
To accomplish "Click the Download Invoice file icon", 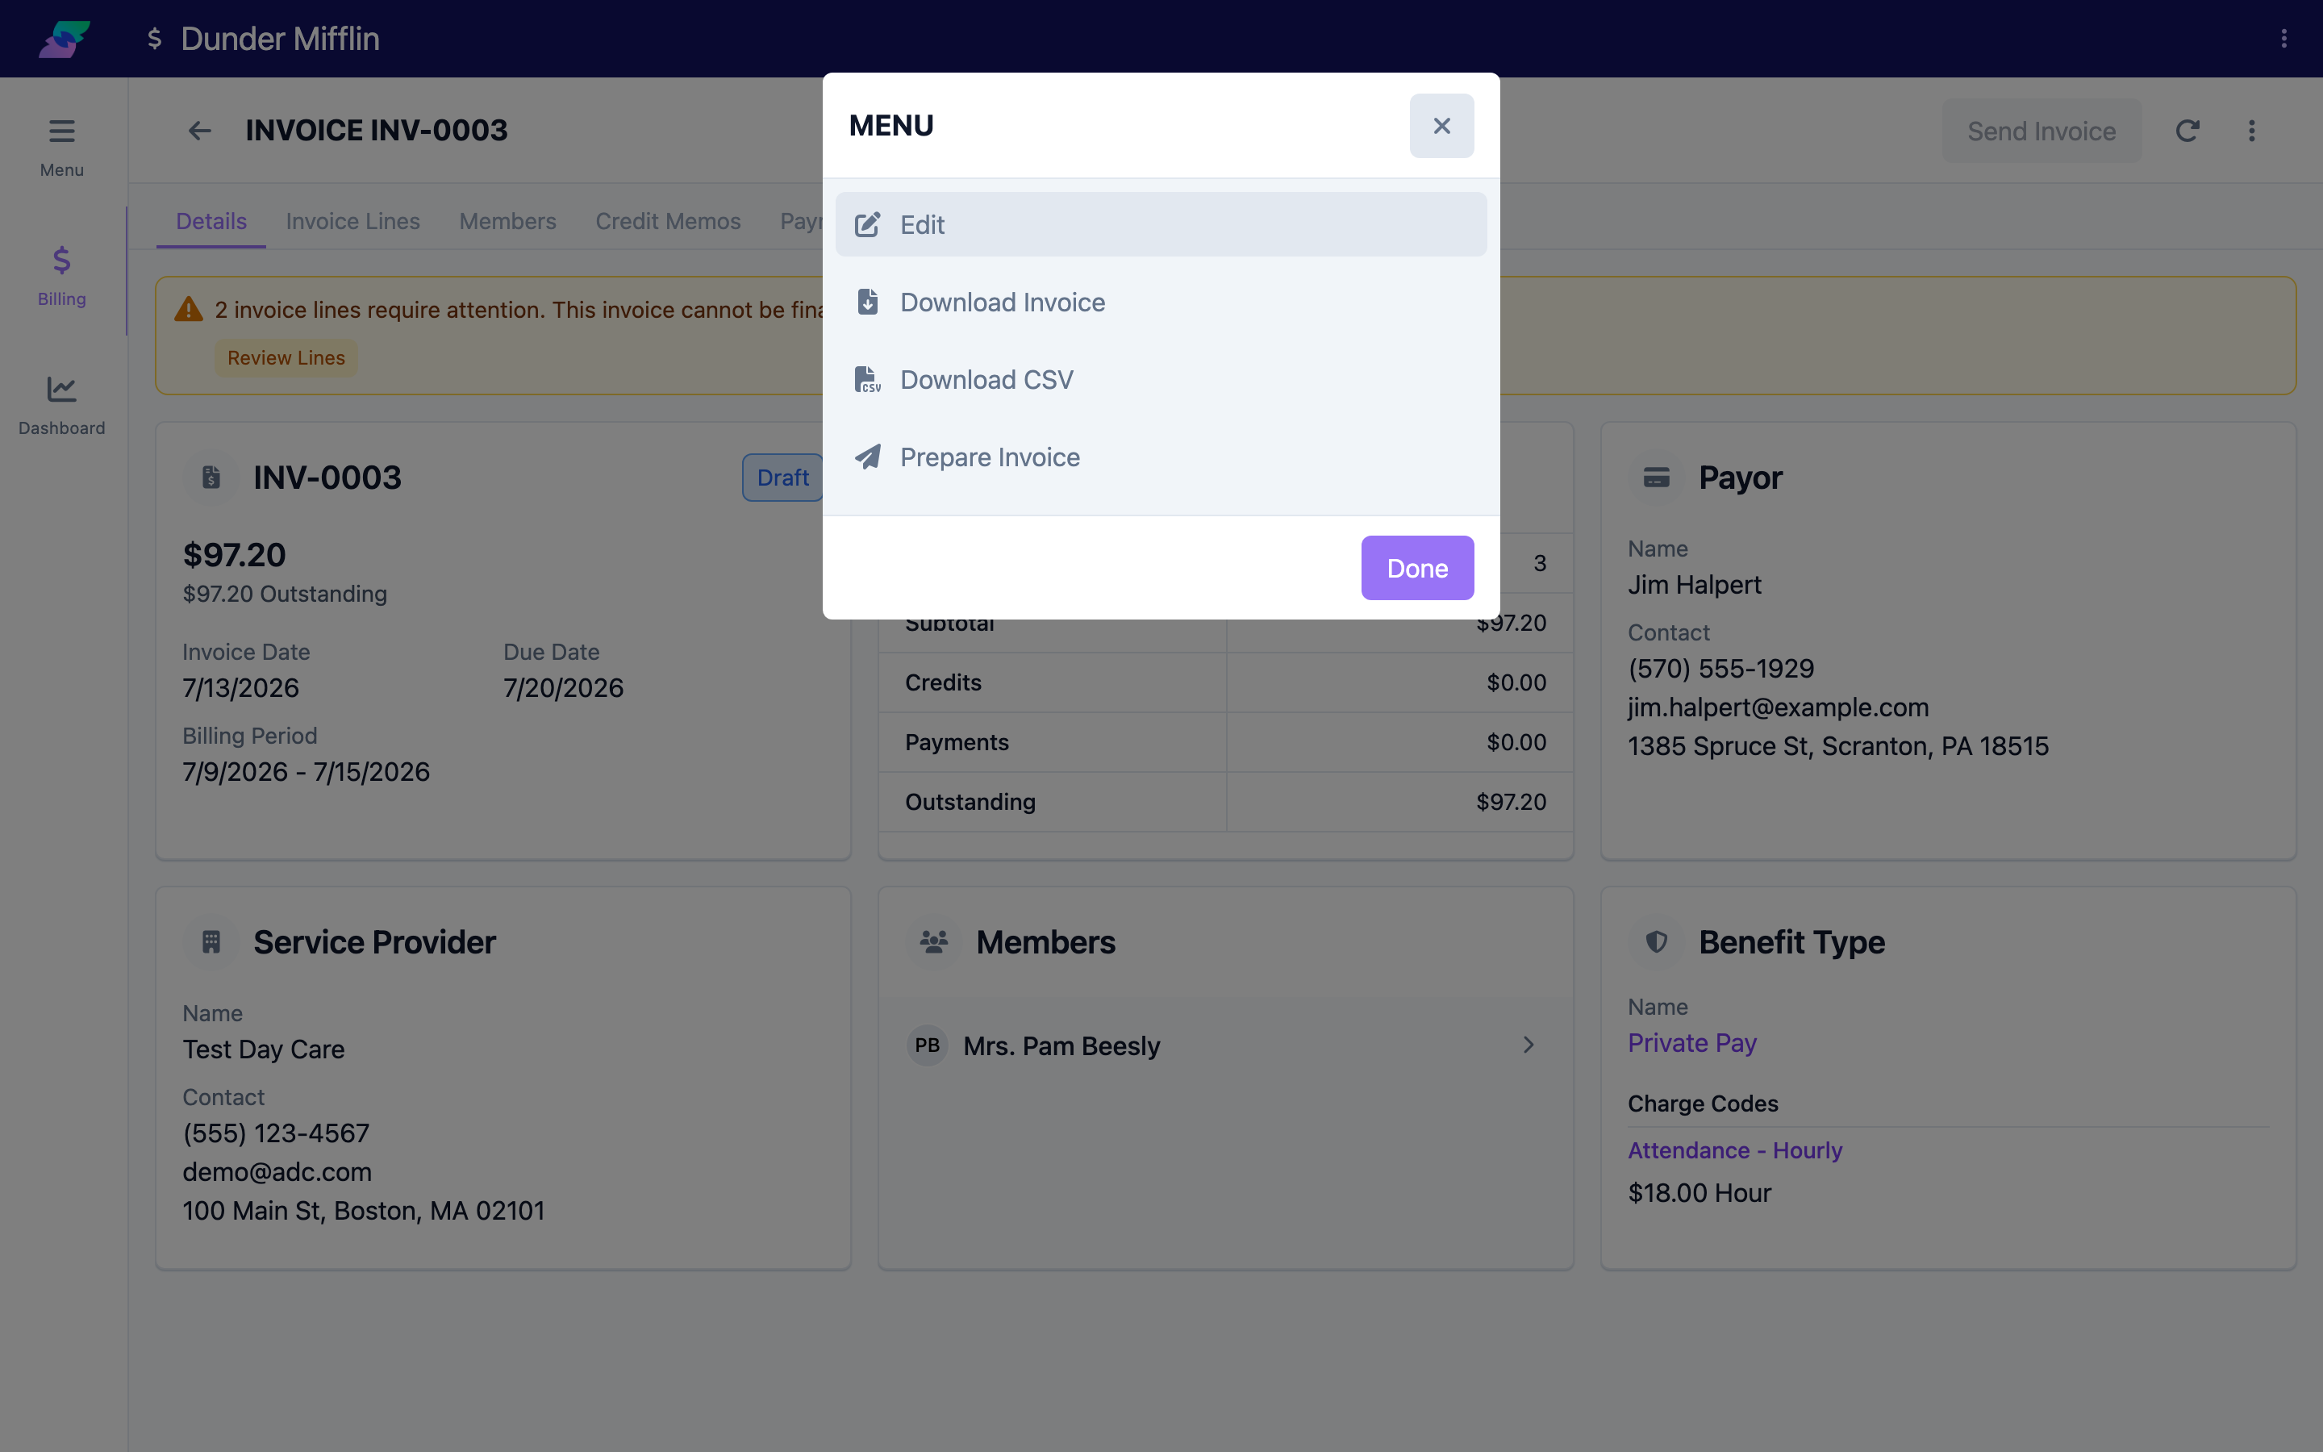I will 867,302.
